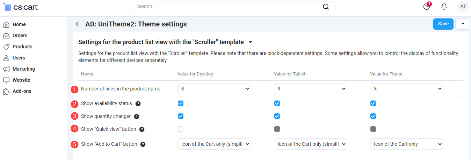
Task: Toggle quantity changer for Tablet
Action: (x=277, y=116)
